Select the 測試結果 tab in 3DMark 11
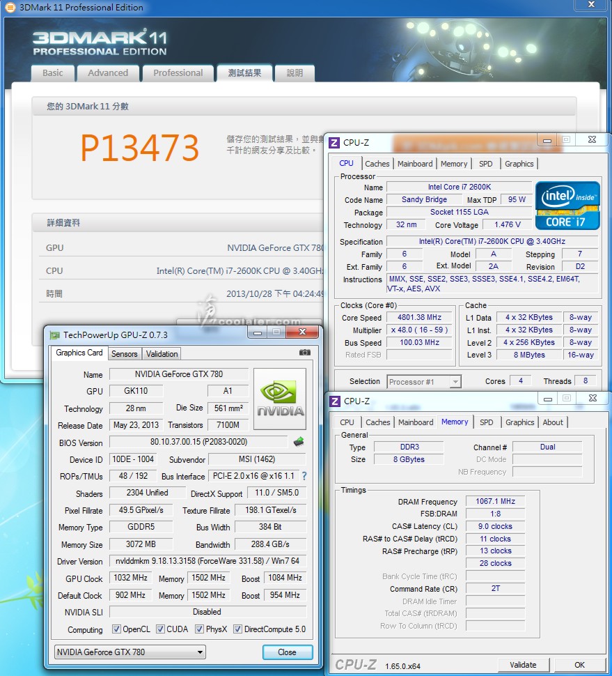The width and height of the screenshot is (612, 676). (x=244, y=73)
